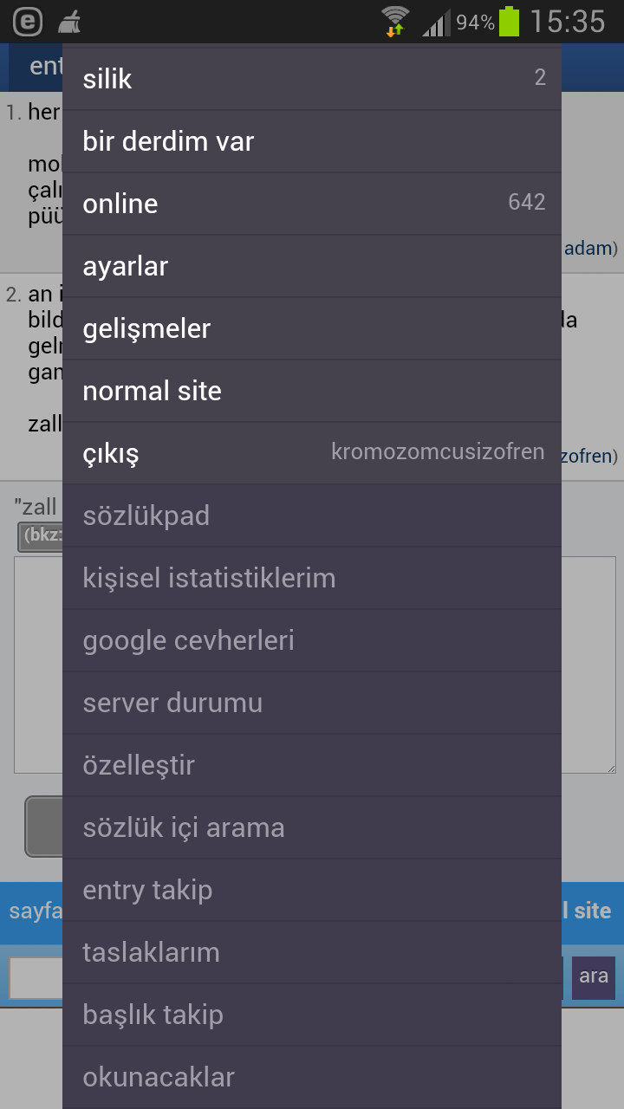Log out with the çıkış item
The height and width of the screenshot is (1109, 624).
tap(312, 453)
